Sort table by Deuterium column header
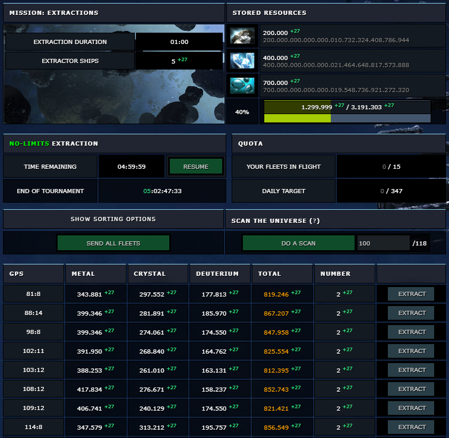Screen dimensions: 449x438 [220, 273]
